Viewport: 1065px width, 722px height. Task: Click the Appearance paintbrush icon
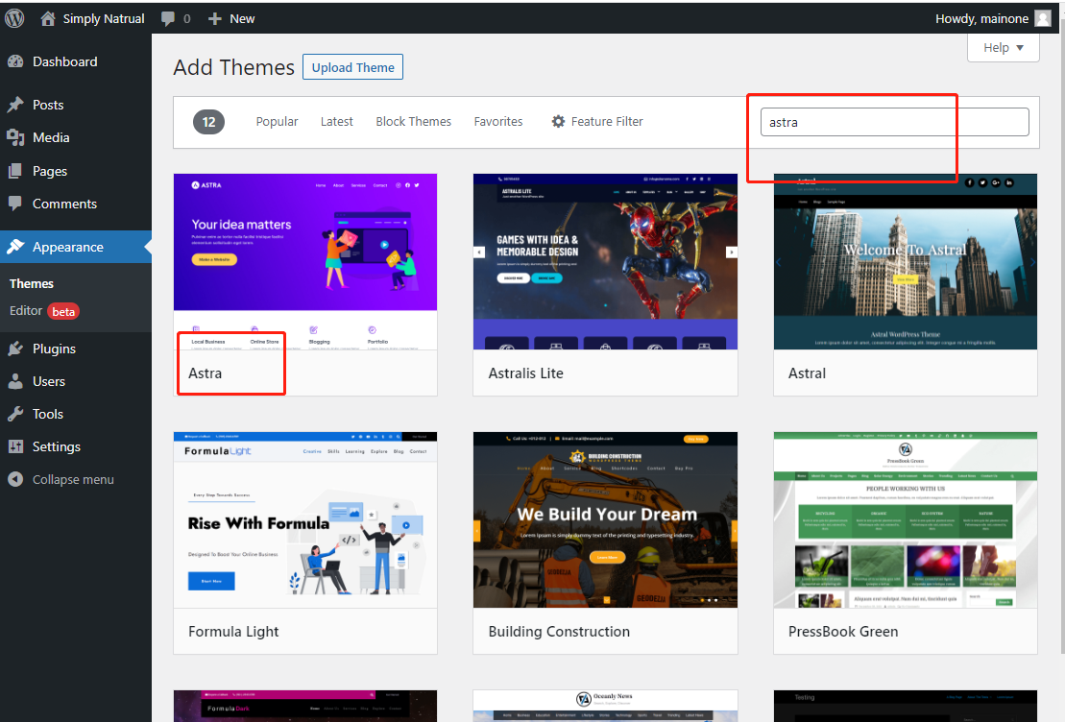click(x=15, y=247)
